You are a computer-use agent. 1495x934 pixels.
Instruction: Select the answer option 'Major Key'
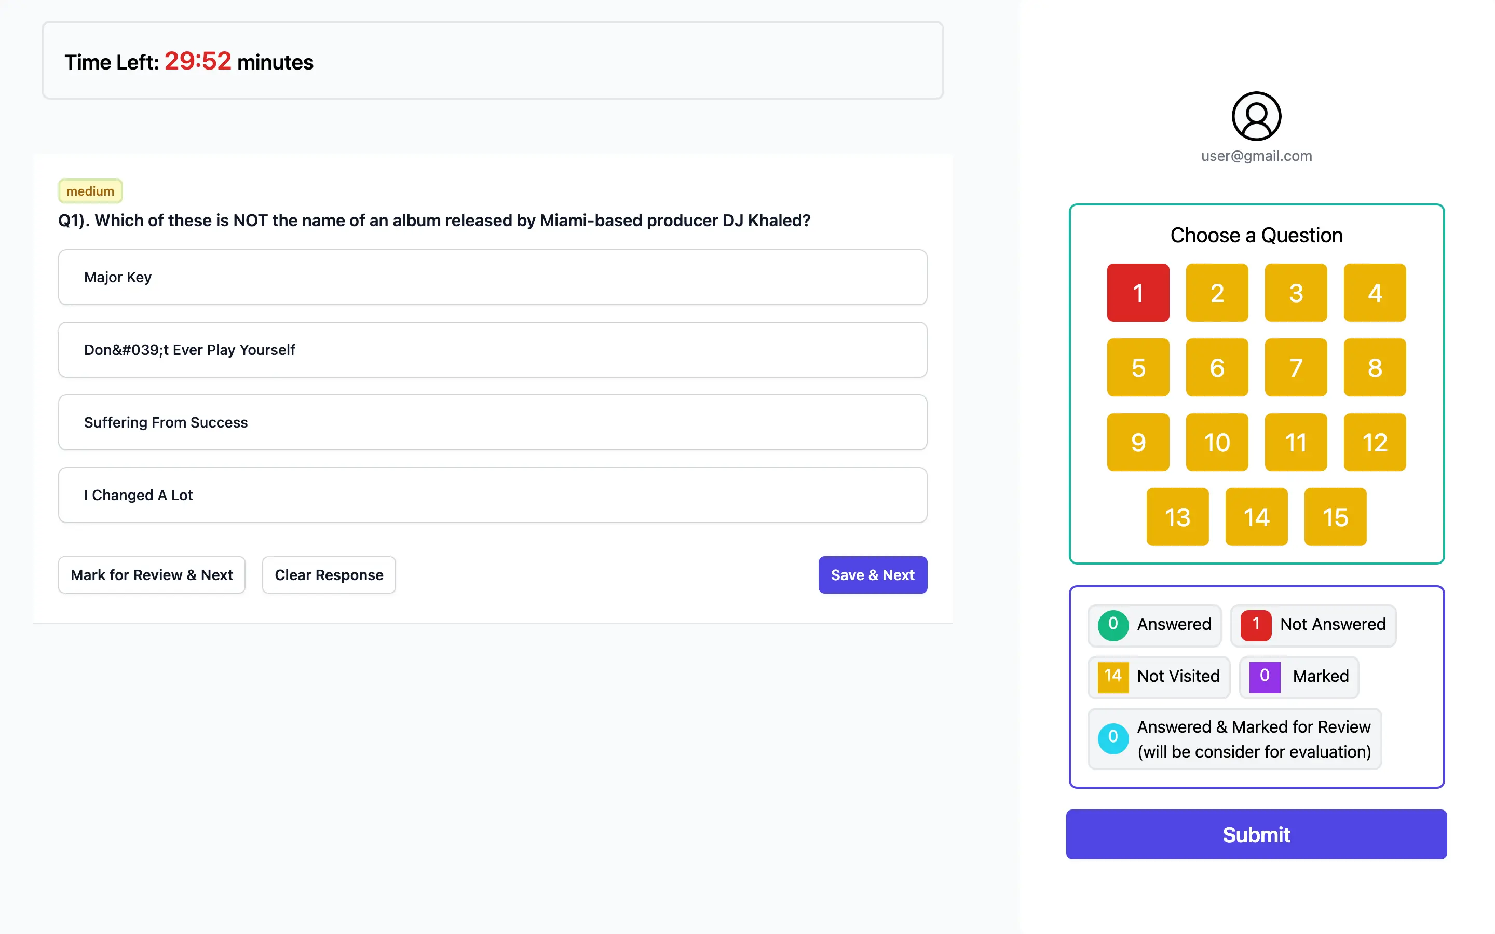[x=492, y=278]
